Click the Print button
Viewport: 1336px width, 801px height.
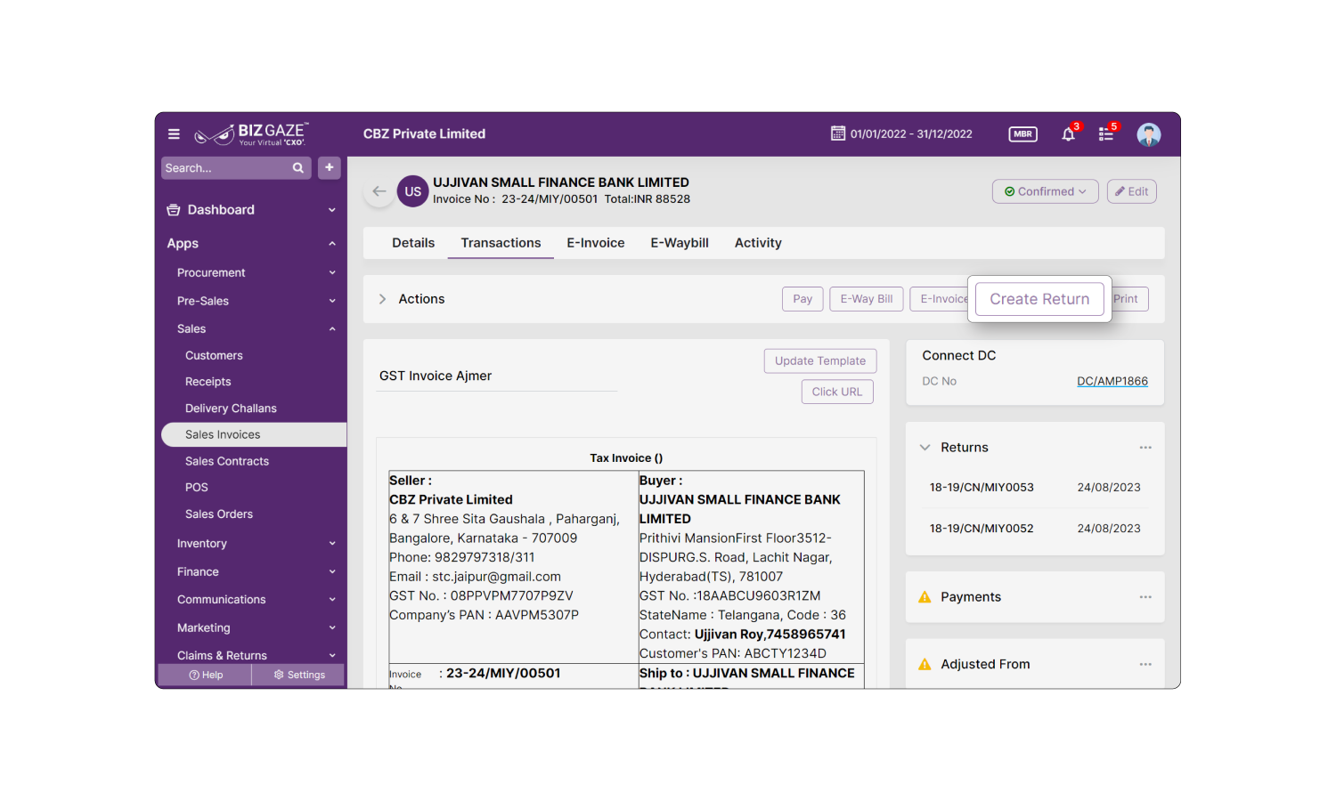tap(1129, 299)
